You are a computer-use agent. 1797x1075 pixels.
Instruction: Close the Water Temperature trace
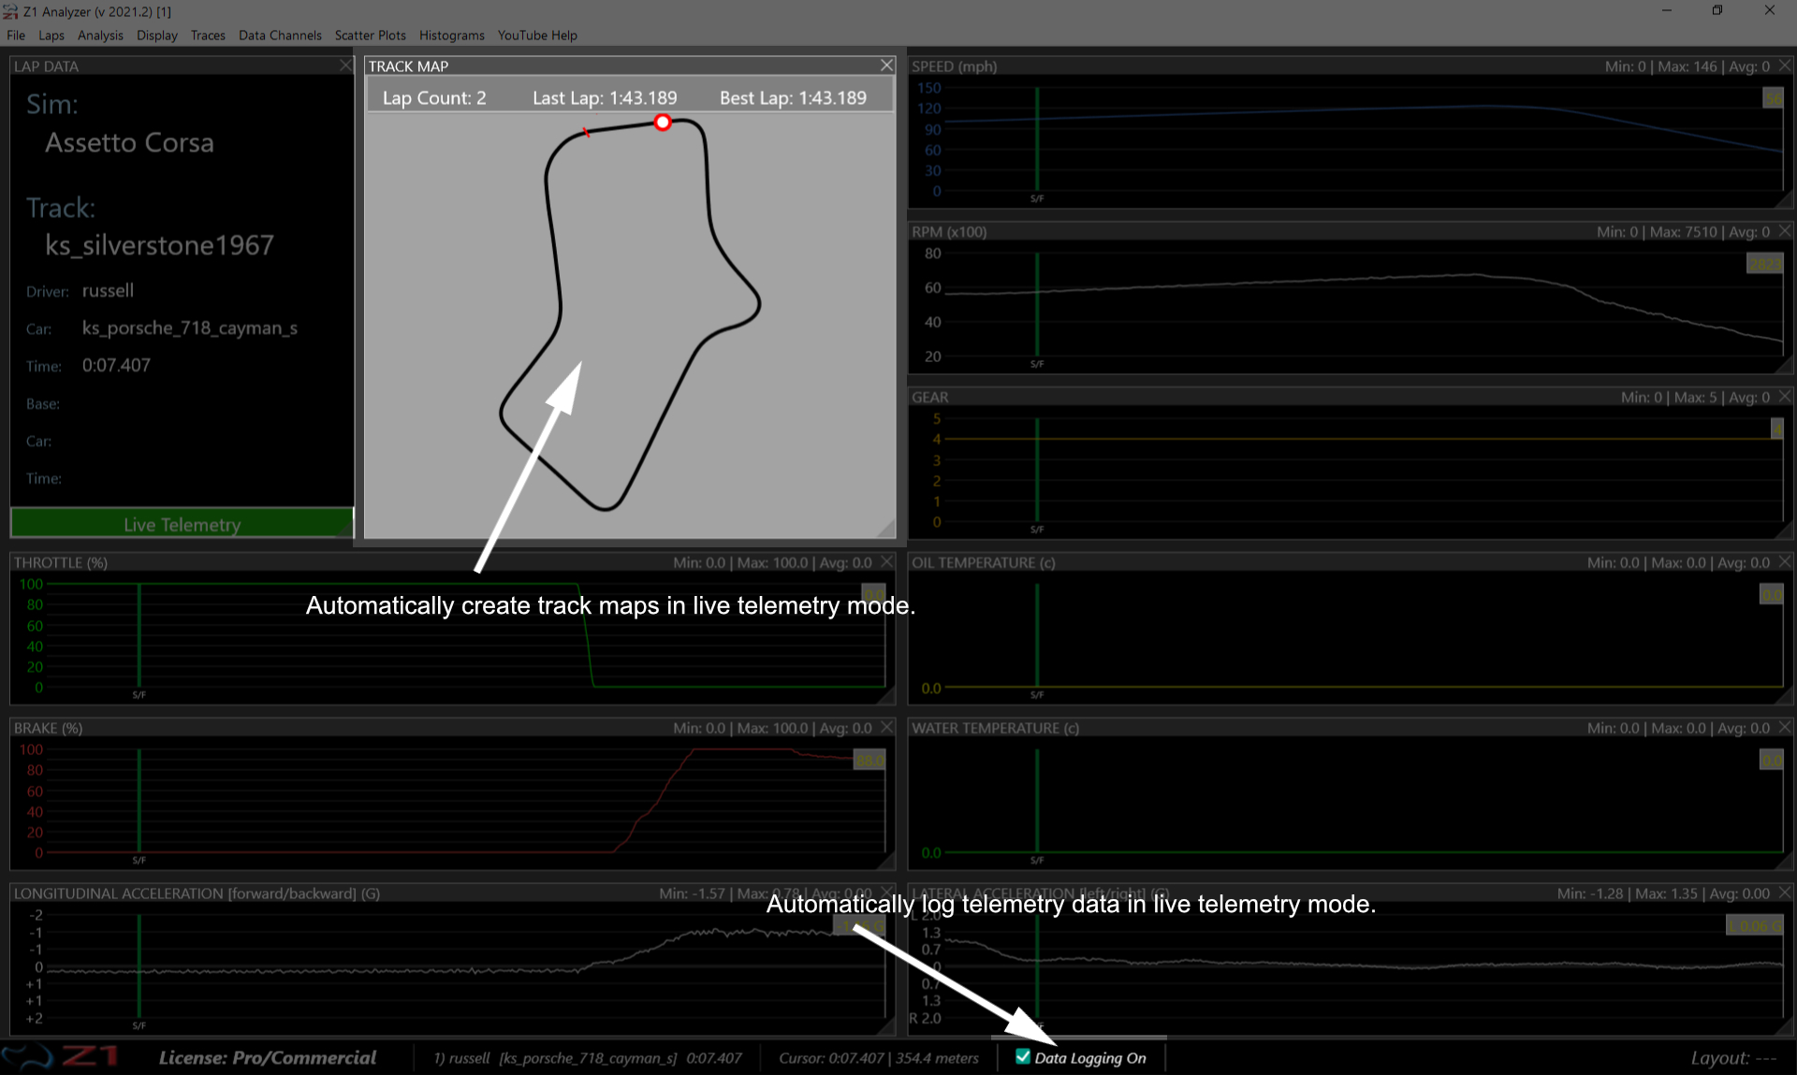pos(1785,728)
